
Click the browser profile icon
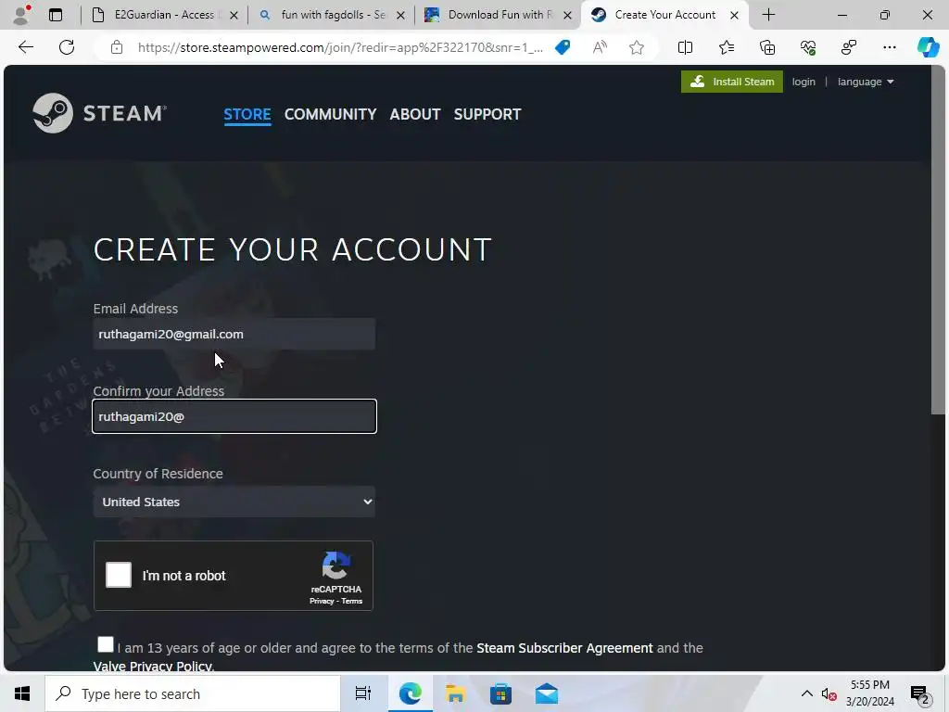(21, 15)
